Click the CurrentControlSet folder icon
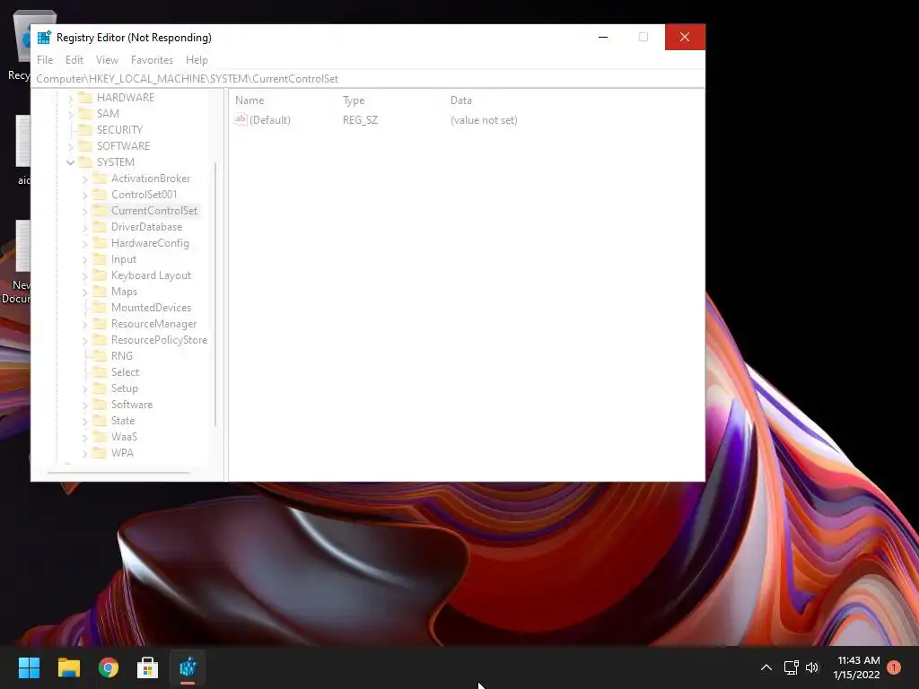Viewport: 919px width, 689px height. coord(101,210)
